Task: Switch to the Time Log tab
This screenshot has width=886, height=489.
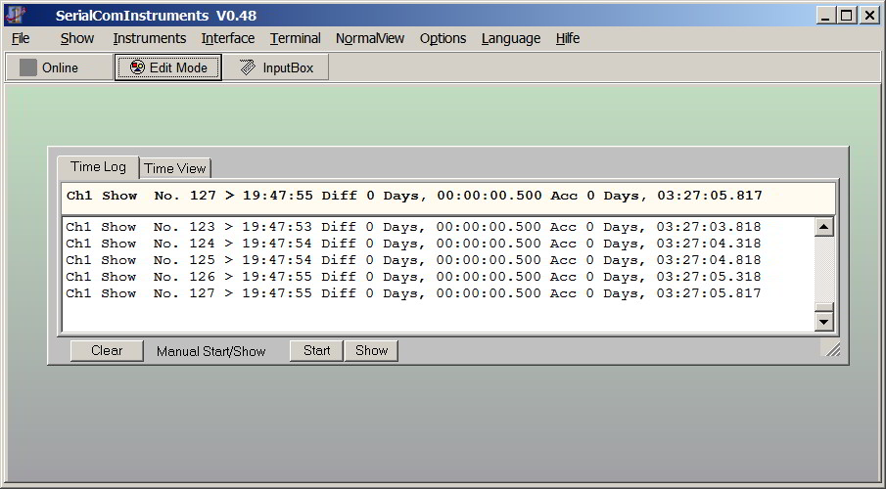Action: 98,167
